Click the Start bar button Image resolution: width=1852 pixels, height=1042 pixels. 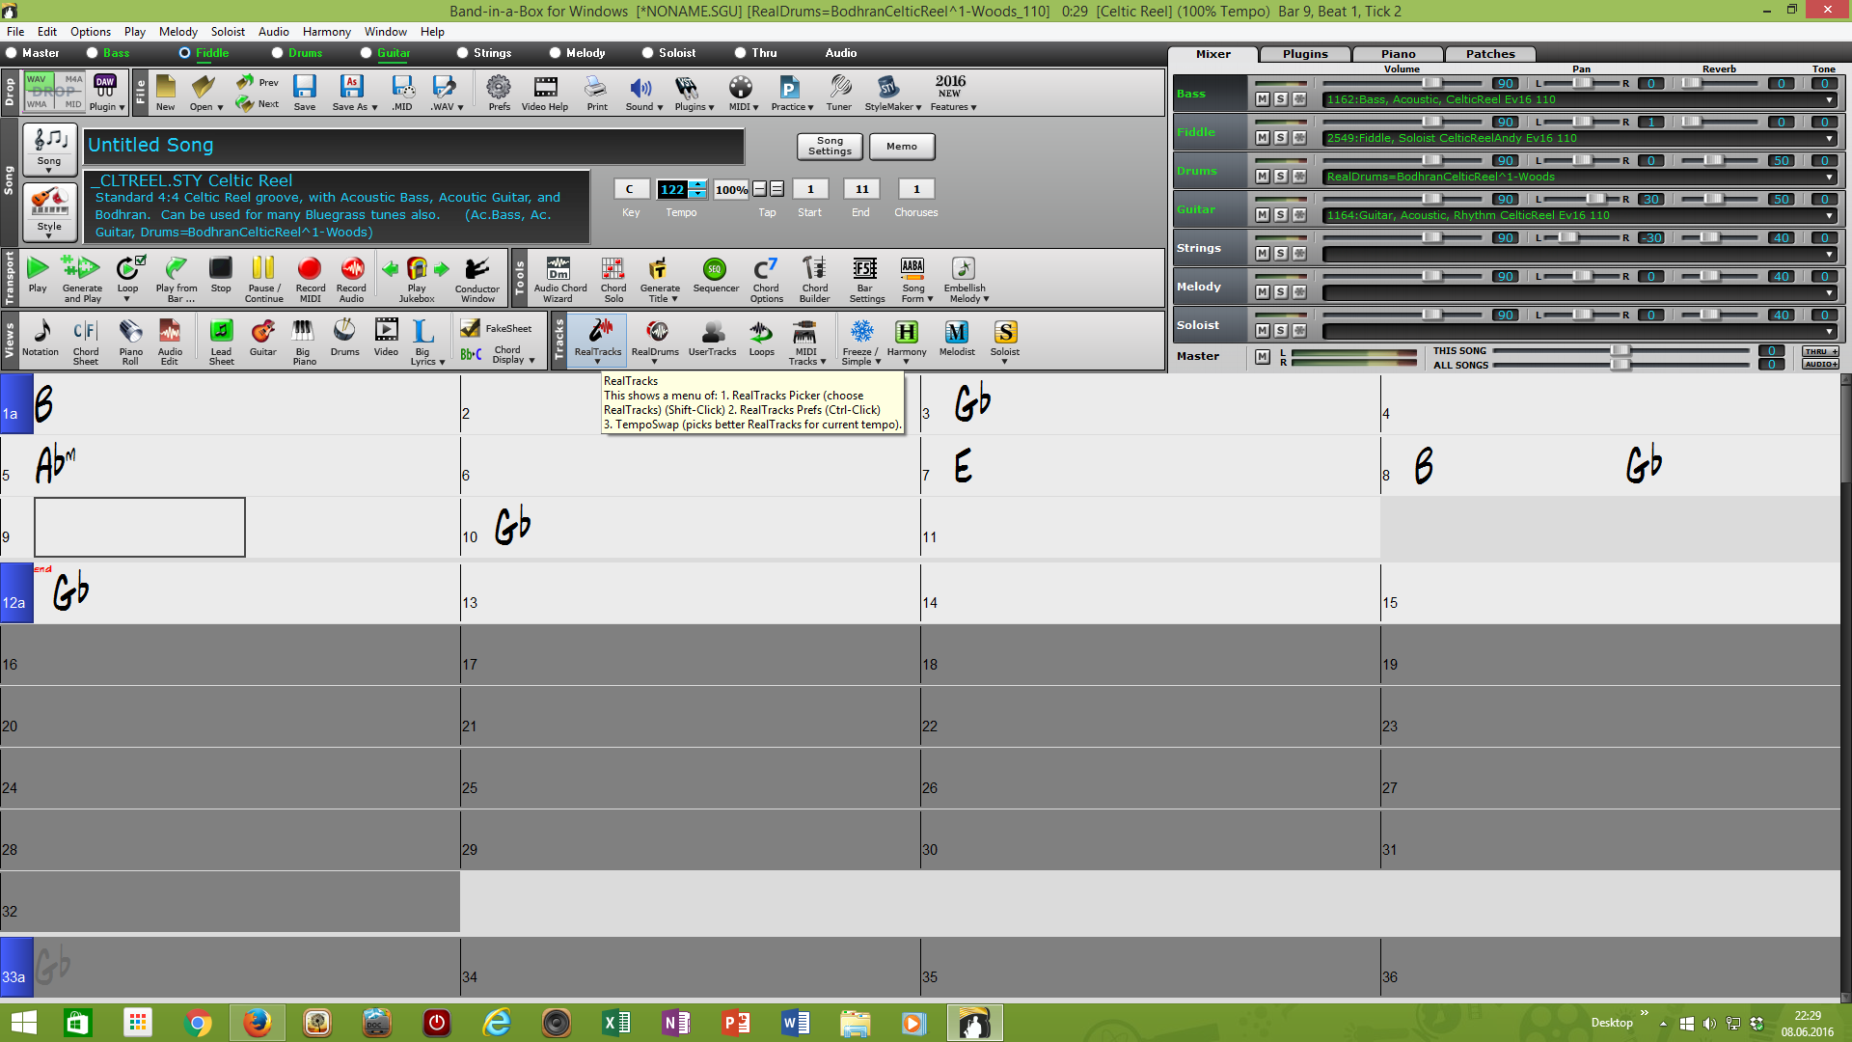(x=810, y=189)
